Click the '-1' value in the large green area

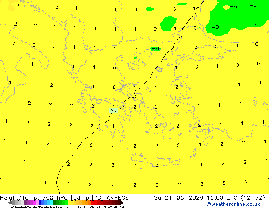[235, 26]
